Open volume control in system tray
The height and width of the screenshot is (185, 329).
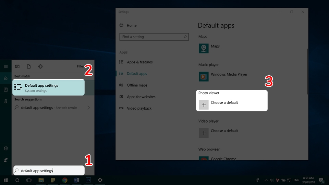pos(271,180)
